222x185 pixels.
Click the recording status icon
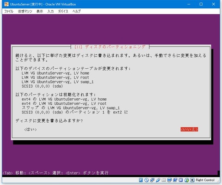(175, 180)
